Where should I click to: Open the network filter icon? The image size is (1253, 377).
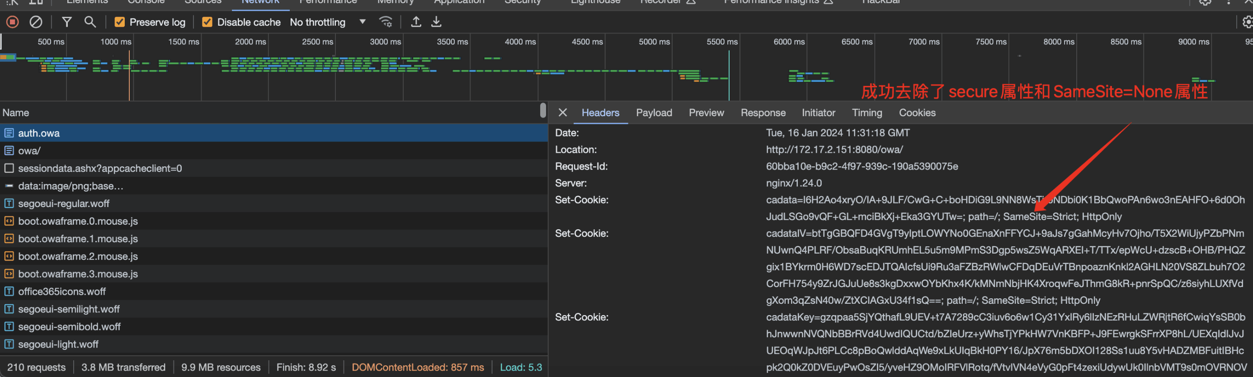[66, 22]
